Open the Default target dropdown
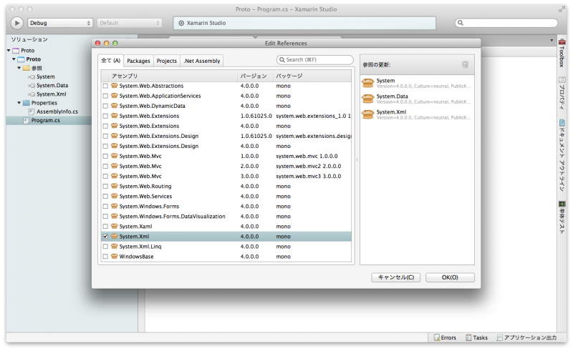Image resolution: width=573 pixels, height=351 pixels. 129,23
